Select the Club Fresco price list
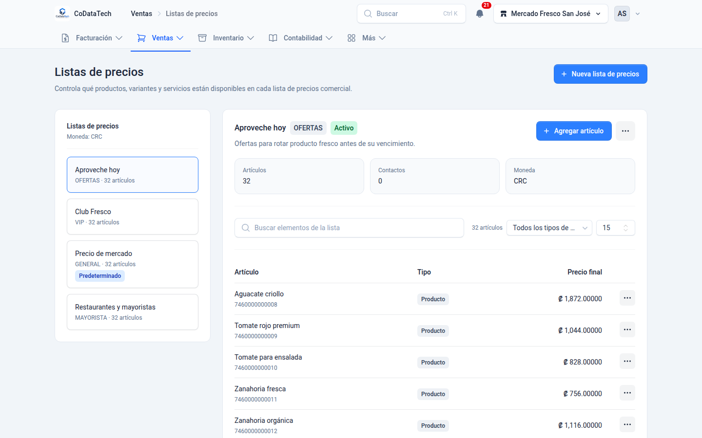The width and height of the screenshot is (702, 438). [133, 217]
